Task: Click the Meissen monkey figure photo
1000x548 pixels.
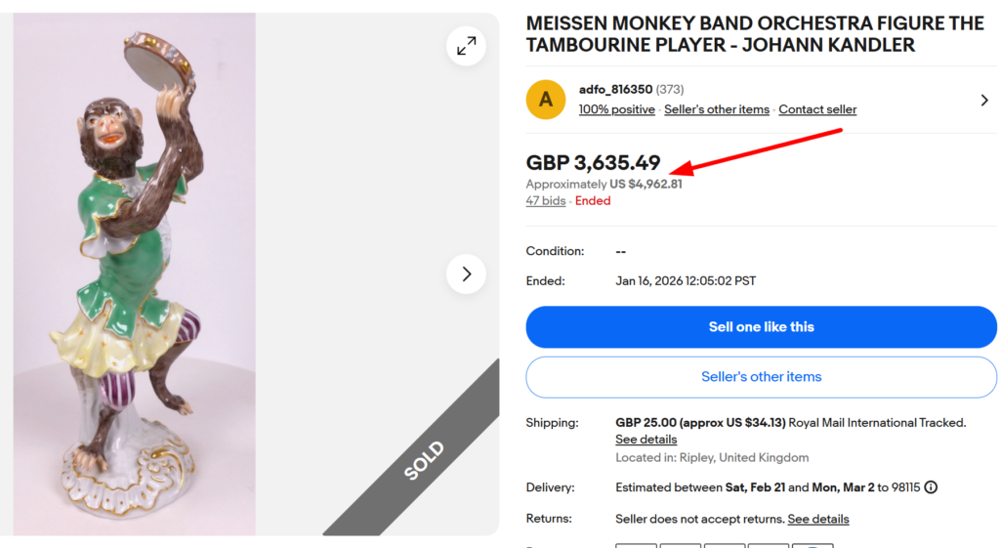Action: coord(135,274)
